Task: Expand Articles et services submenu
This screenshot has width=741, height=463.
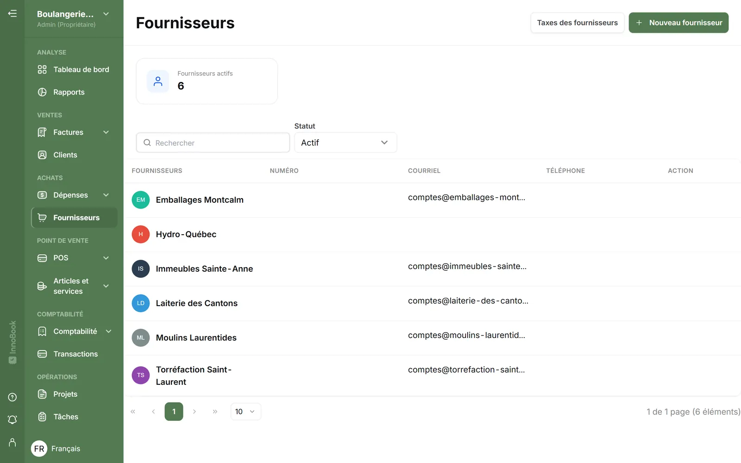Action: [x=106, y=286]
